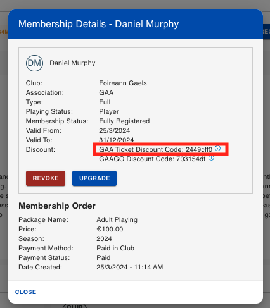Click the Date Created timestamp value
The image size is (270, 308).
tap(130, 267)
